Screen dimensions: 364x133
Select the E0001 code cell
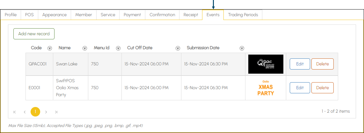[40, 88]
